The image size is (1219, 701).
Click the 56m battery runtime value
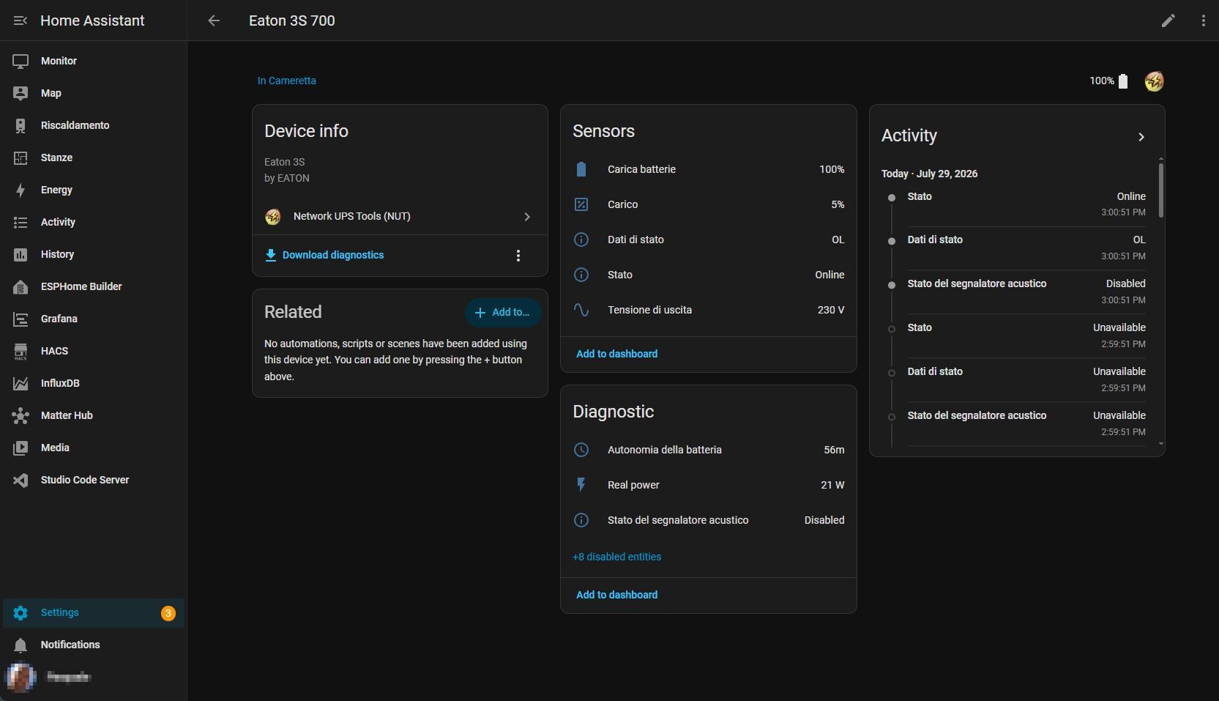pos(834,450)
